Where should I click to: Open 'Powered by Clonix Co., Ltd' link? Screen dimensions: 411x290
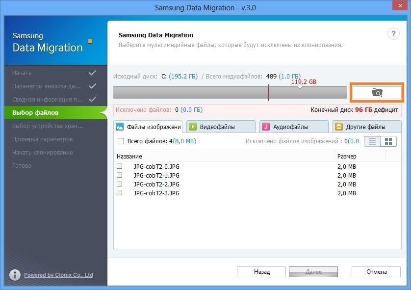(58, 275)
